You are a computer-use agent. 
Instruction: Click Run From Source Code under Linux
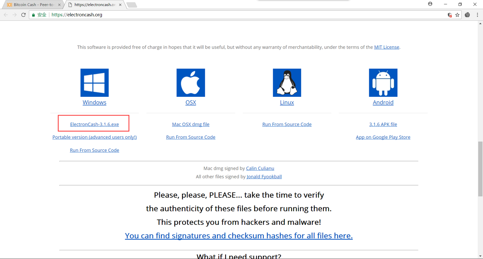(287, 124)
